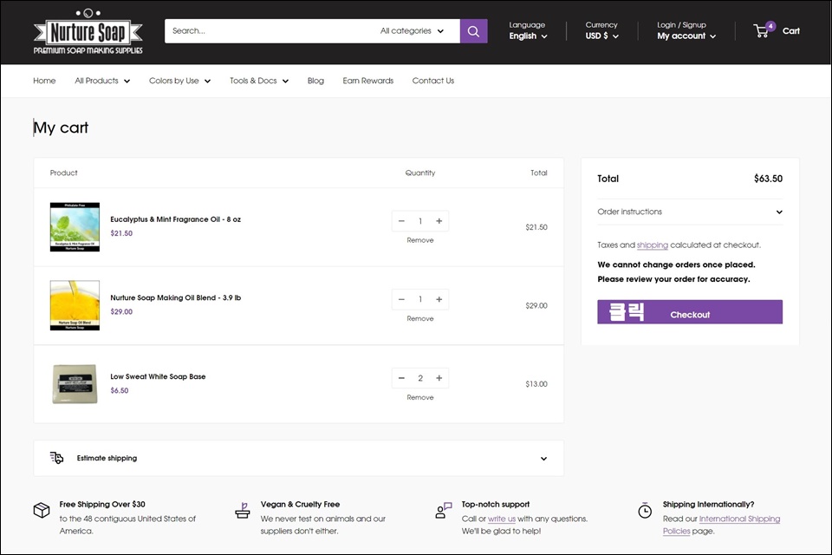Increase quantity of Low Sweat White Soap Base
The width and height of the screenshot is (832, 555).
pyautogui.click(x=439, y=378)
